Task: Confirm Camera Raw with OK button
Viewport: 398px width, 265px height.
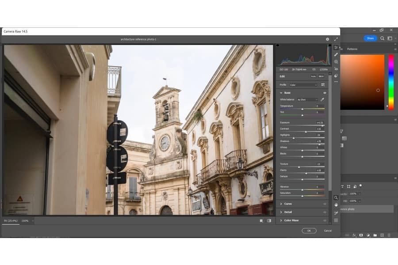Action: 309,231
